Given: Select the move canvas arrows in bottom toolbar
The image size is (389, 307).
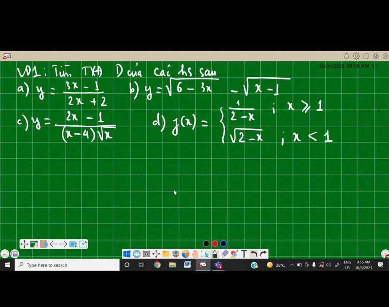Looking at the screenshot, I should pos(156,254).
